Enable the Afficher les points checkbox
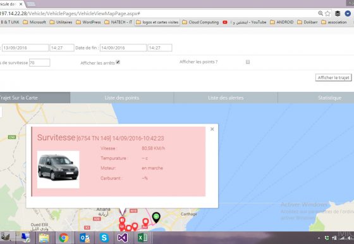This screenshot has width=354, height=244. point(248,62)
